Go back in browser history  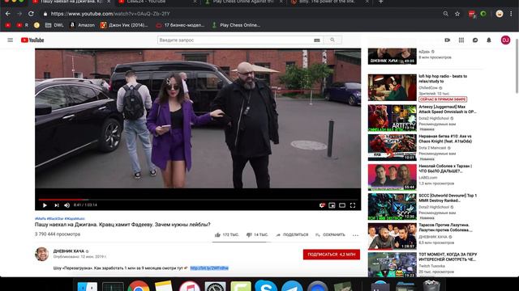pyautogui.click(x=8, y=14)
